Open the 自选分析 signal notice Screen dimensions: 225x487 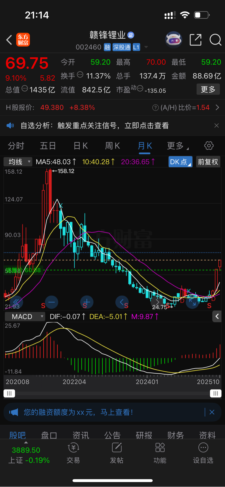pos(95,126)
